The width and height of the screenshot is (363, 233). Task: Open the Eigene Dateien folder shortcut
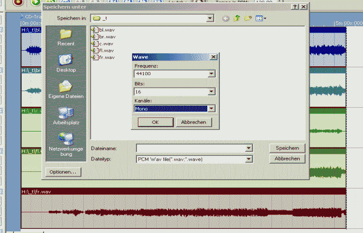65,89
